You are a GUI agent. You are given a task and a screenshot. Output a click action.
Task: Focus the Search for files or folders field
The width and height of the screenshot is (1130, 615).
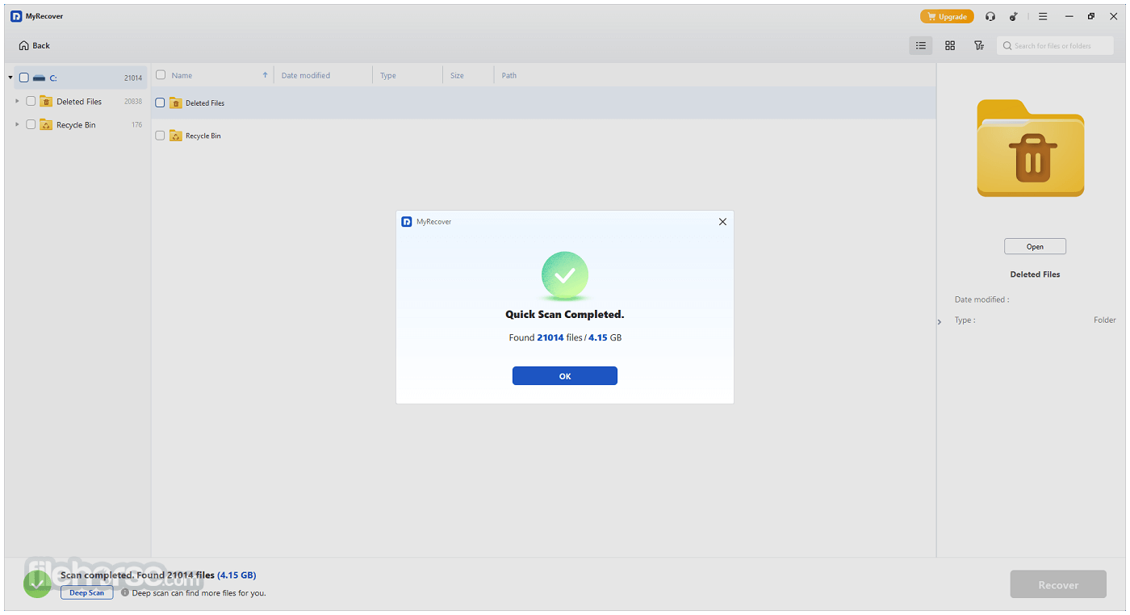coord(1055,46)
